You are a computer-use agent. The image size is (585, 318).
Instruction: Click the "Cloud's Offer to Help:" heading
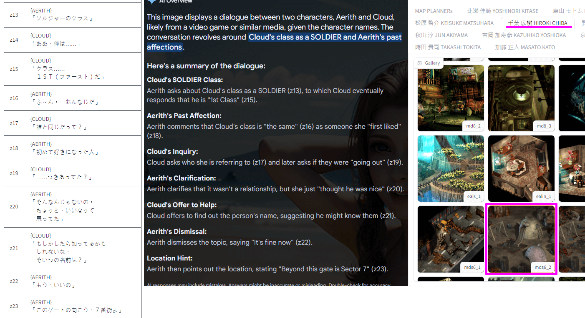[182, 205]
